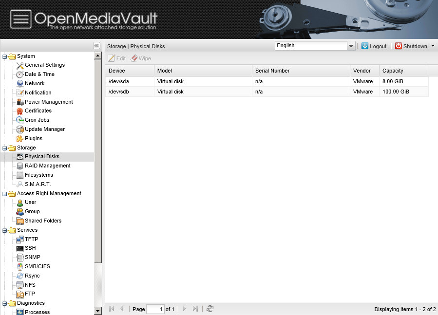
Task: Collapse the Access Right Management folder
Action: tap(5, 194)
